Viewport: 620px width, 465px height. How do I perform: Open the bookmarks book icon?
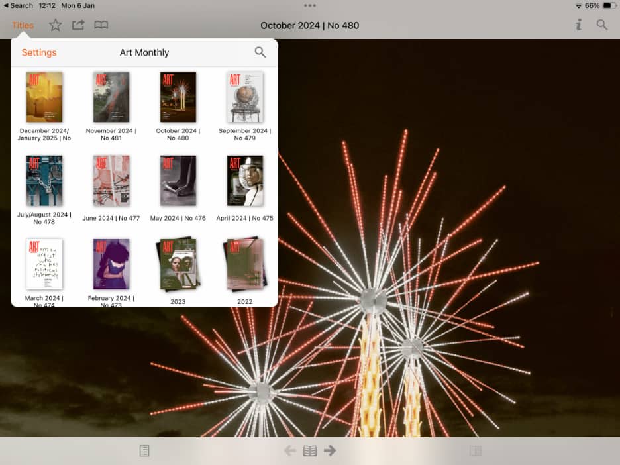(101, 25)
